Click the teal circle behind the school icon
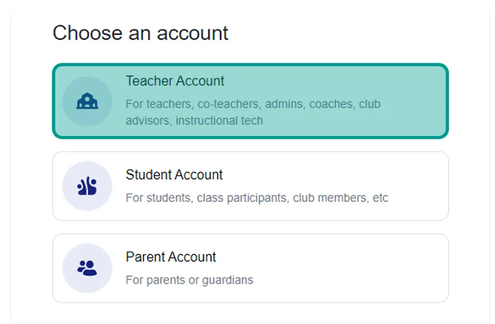This screenshot has width=495, height=324. click(87, 101)
